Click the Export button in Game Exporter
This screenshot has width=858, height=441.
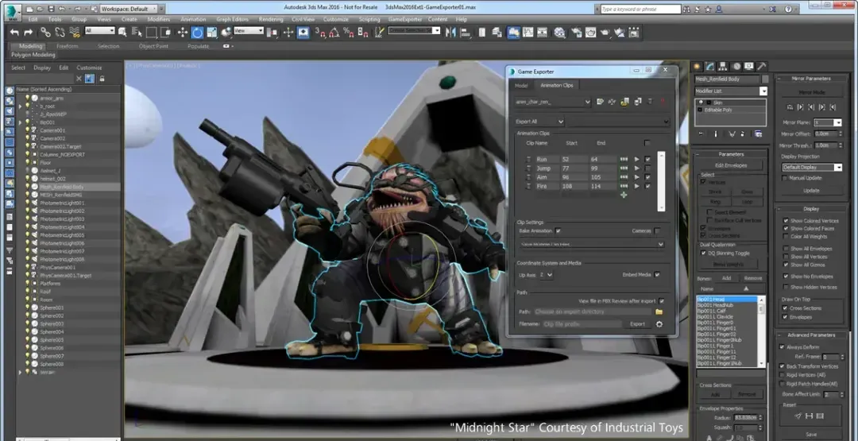637,324
